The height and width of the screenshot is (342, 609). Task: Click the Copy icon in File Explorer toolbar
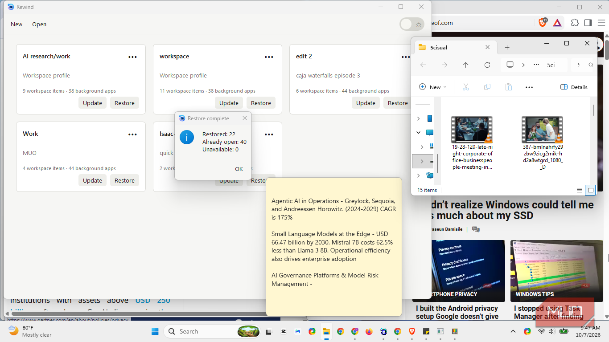click(x=487, y=87)
